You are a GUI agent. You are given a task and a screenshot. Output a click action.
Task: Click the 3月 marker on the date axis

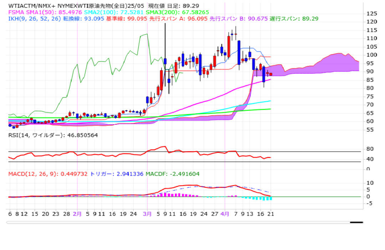pyautogui.click(x=147, y=214)
